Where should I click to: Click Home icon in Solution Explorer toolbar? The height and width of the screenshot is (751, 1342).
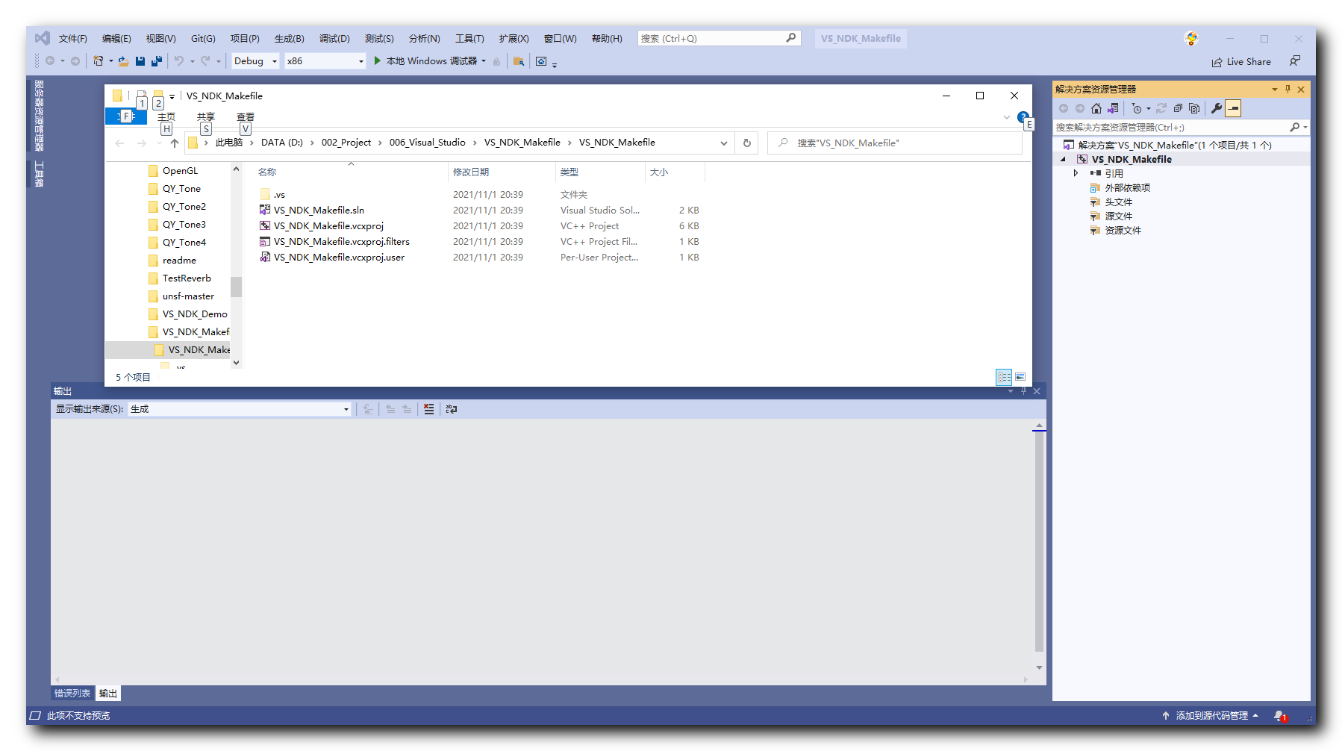tap(1096, 108)
